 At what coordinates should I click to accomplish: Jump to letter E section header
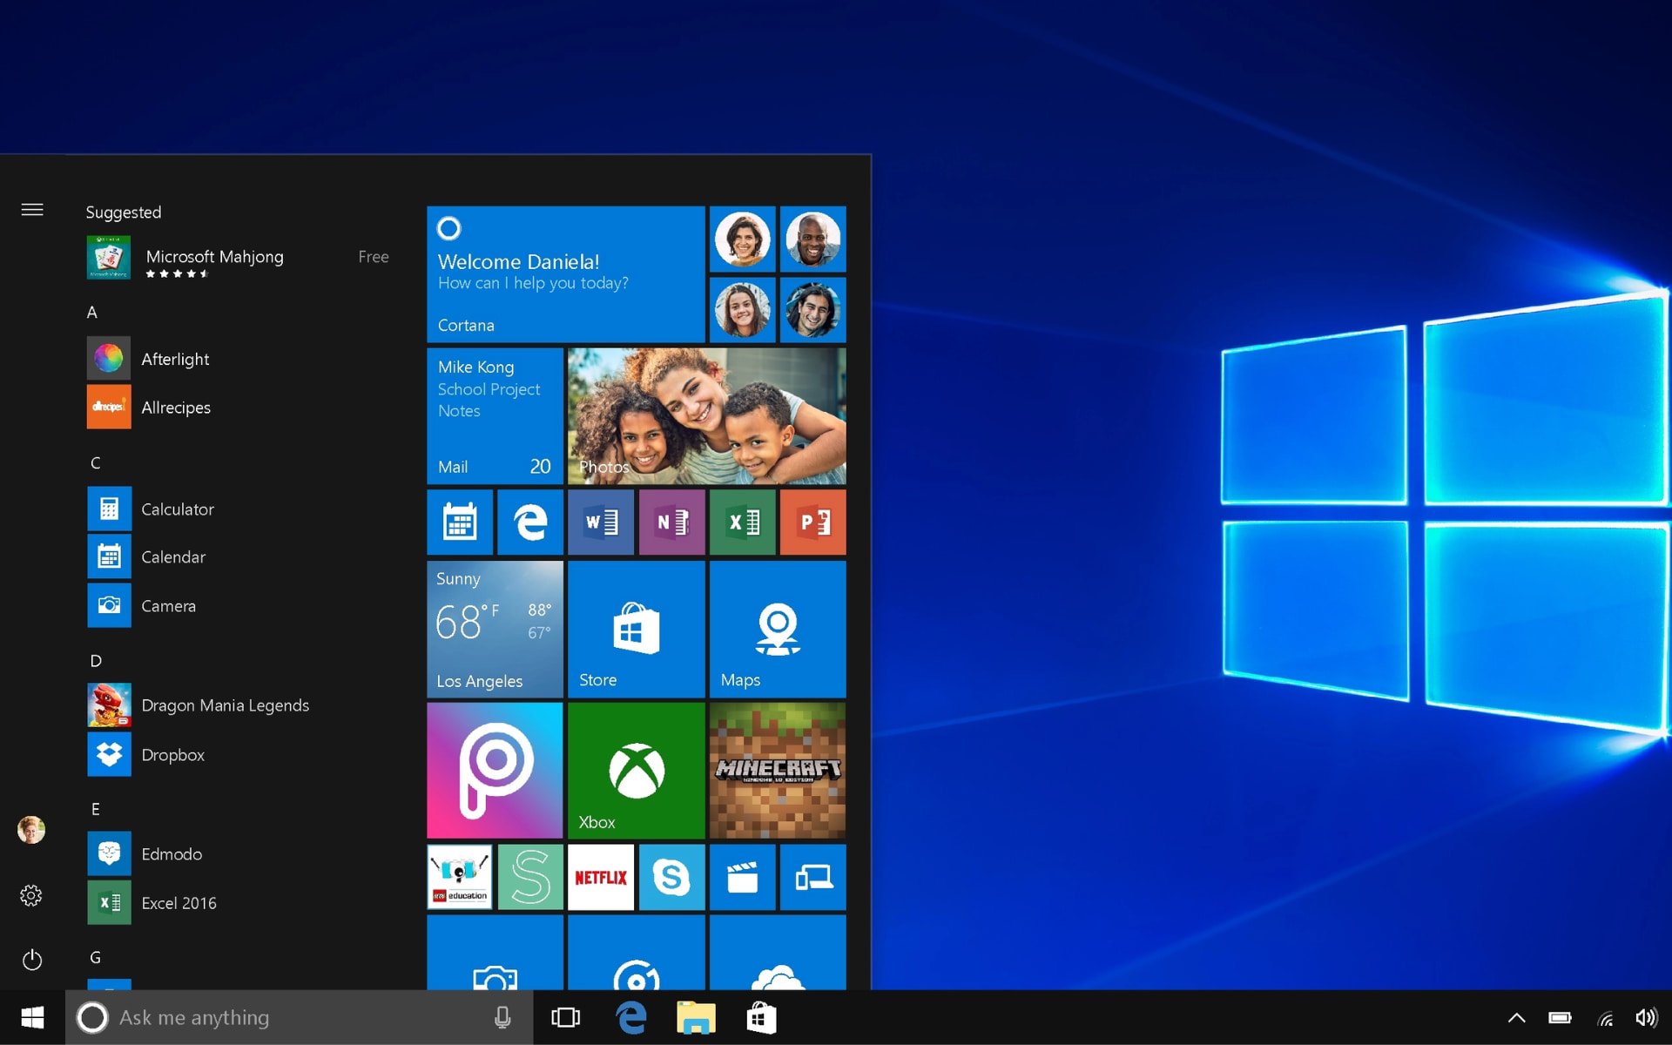tap(96, 809)
